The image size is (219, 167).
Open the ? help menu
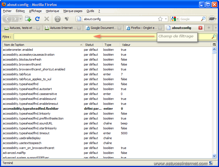99,11
